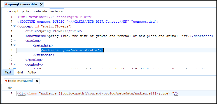Click the concept id springFlowers attribute
This screenshot has width=217, height=104.
point(53,26)
